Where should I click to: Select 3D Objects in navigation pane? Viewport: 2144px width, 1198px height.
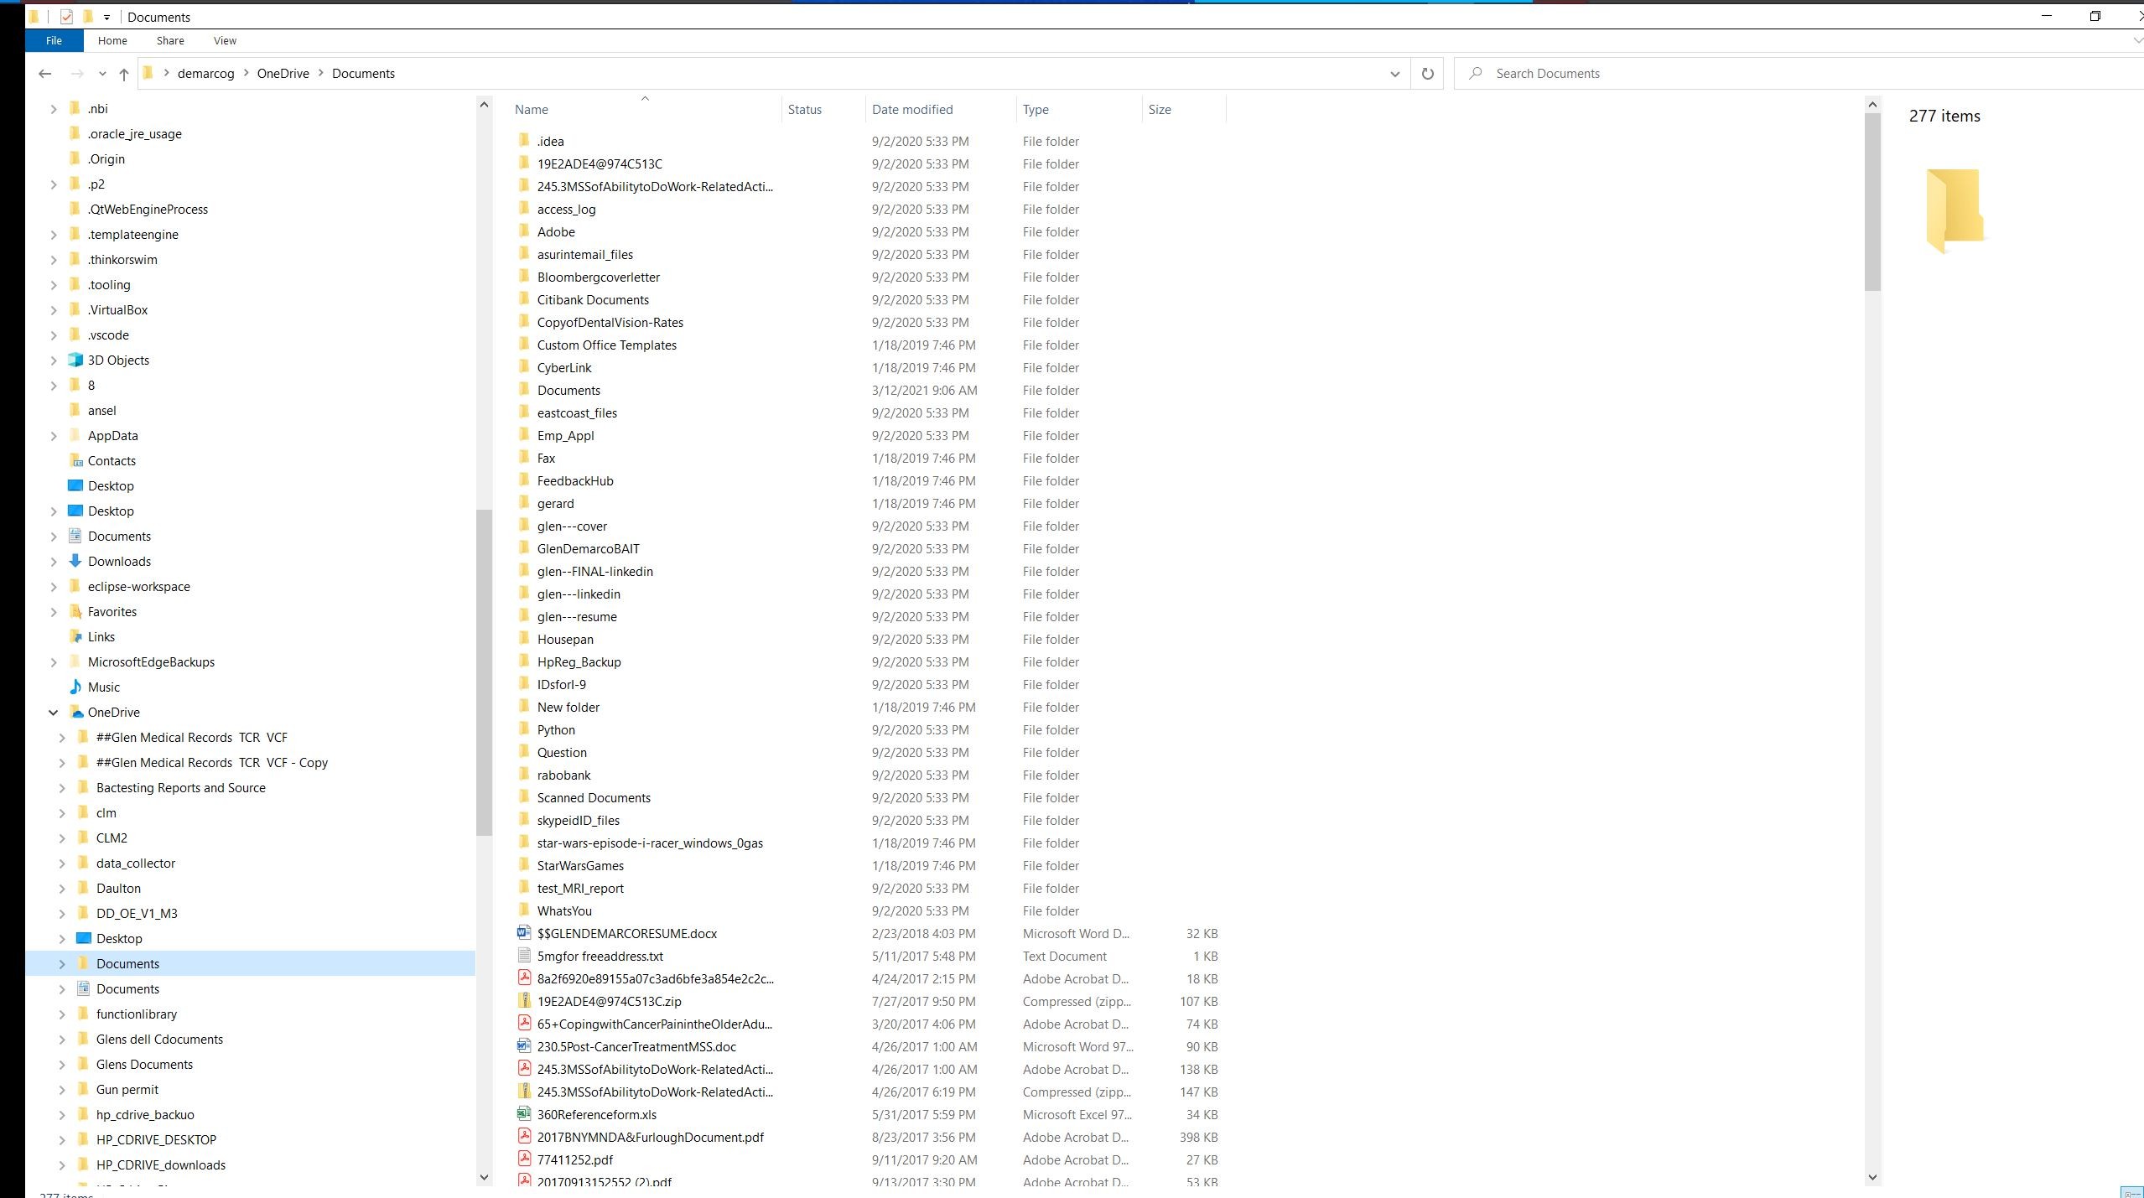[118, 360]
